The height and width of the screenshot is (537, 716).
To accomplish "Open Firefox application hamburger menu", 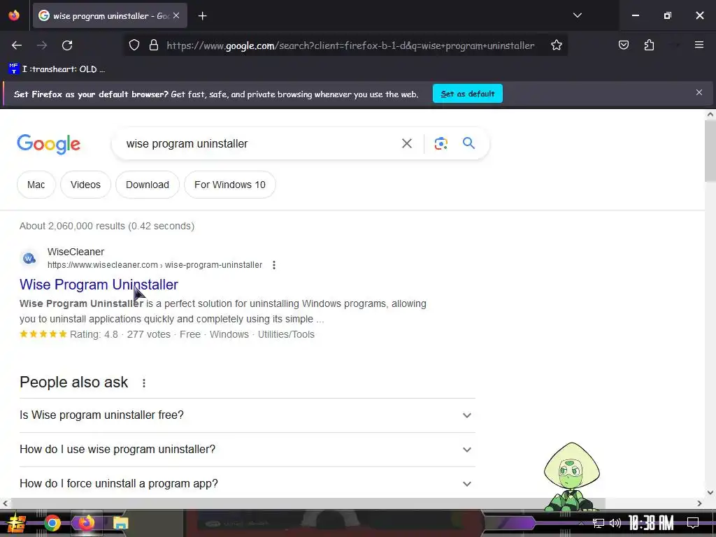I will coord(699,45).
